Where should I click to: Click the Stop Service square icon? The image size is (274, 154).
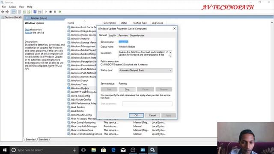(x=51, y=12)
